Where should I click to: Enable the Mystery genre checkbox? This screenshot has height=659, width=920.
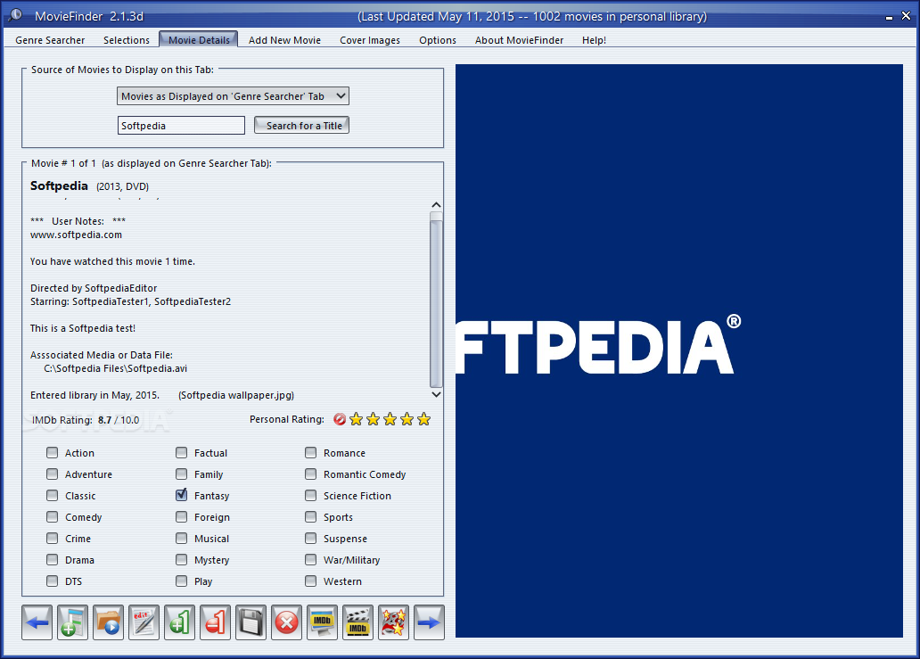(181, 559)
